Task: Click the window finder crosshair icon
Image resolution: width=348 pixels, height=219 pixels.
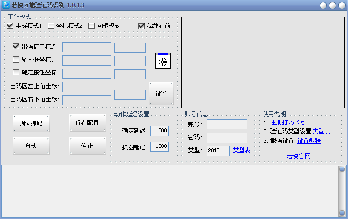Action: pyautogui.click(x=163, y=61)
